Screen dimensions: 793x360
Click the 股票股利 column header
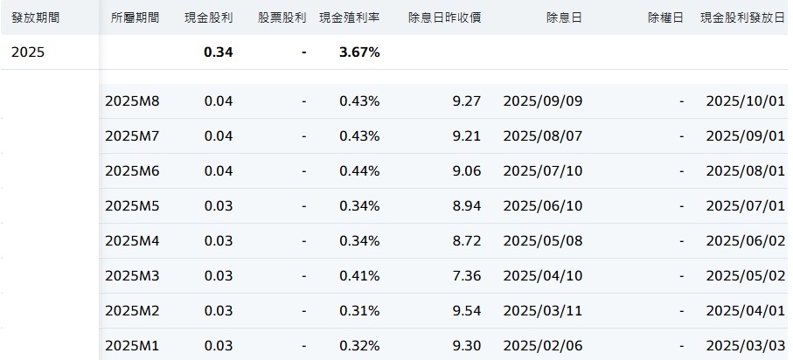point(282,17)
